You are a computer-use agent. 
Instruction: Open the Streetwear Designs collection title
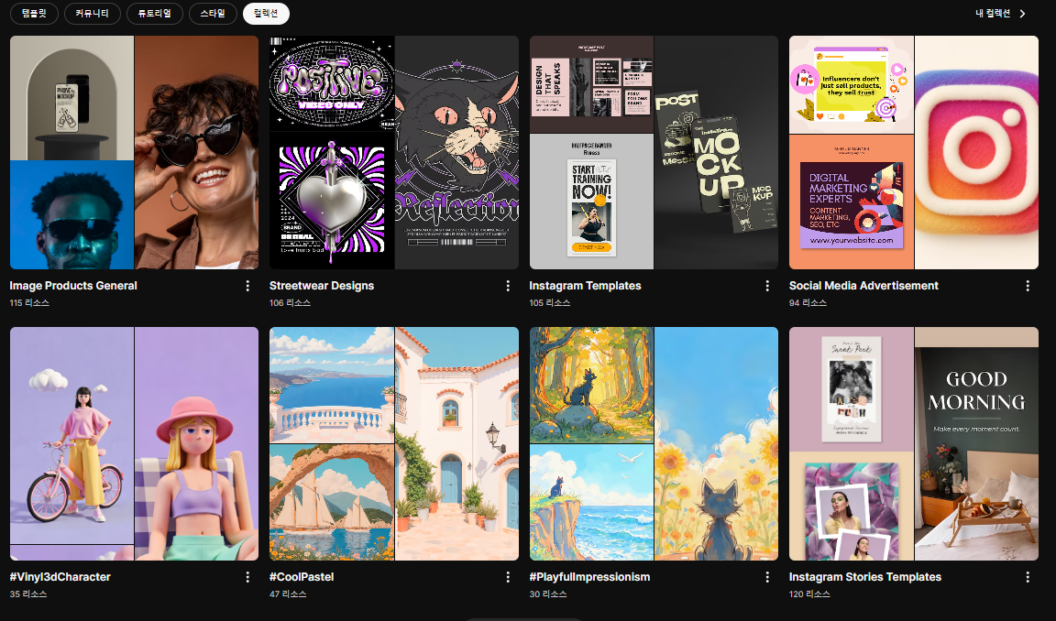coord(322,286)
